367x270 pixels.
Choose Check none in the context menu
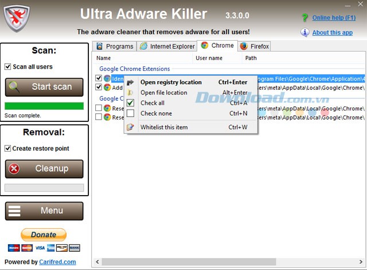click(x=191, y=113)
